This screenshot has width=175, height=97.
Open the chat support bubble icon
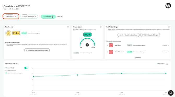click(171, 93)
